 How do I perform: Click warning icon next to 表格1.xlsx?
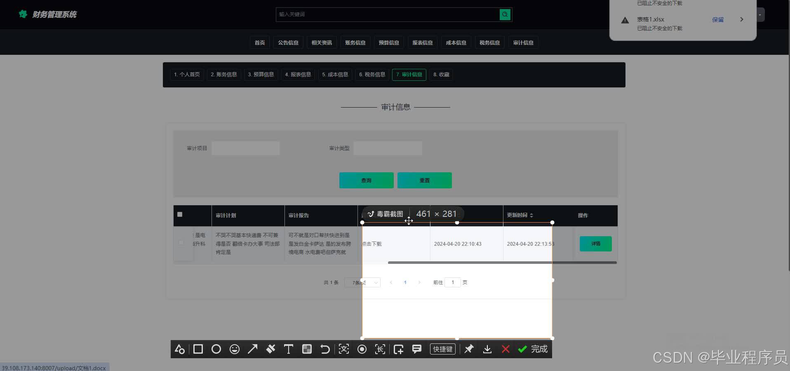pos(625,20)
